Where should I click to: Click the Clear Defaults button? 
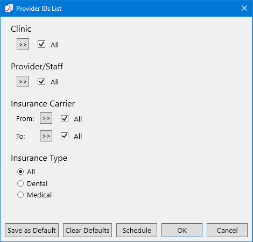tap(87, 230)
